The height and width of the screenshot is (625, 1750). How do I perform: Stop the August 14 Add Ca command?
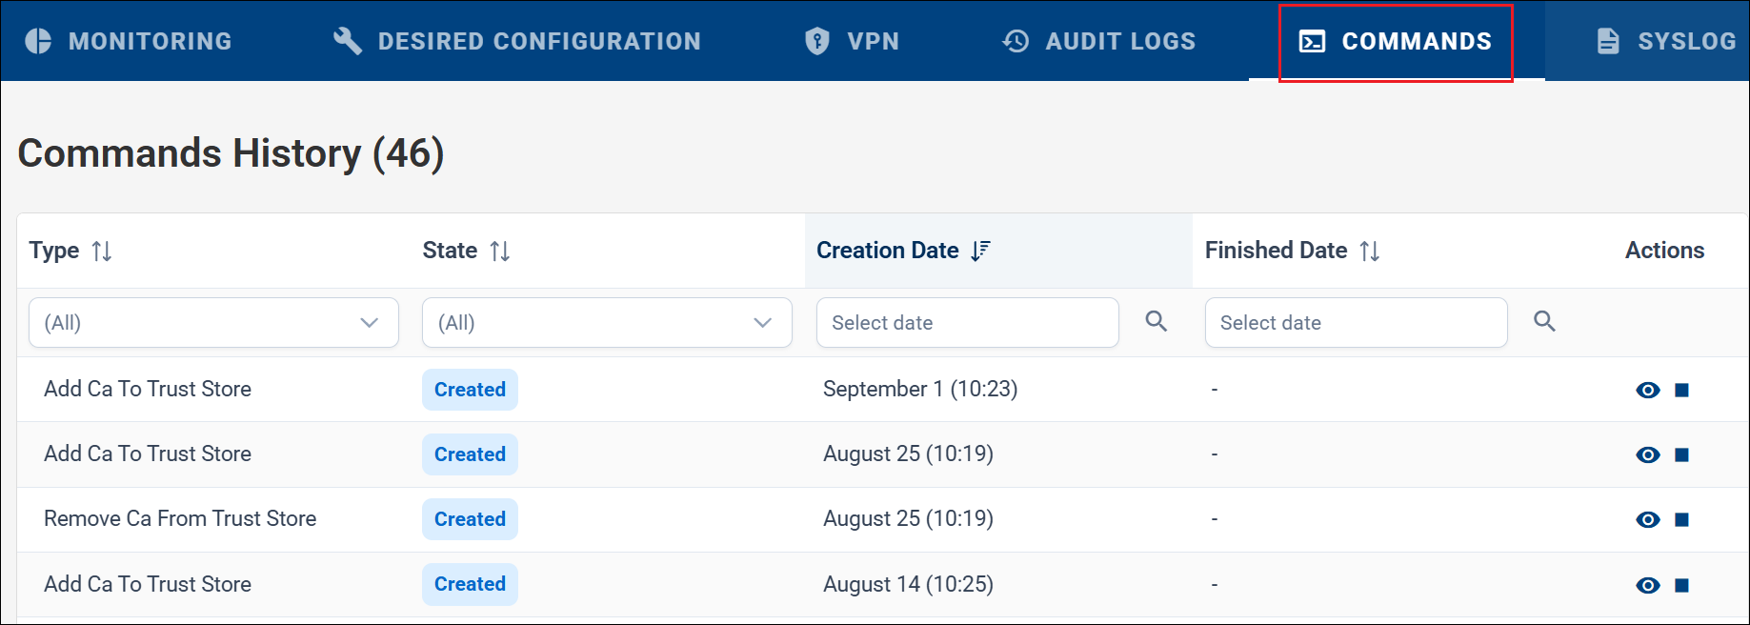[1681, 585]
